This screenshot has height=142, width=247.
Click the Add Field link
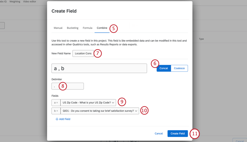pyautogui.click(x=65, y=119)
